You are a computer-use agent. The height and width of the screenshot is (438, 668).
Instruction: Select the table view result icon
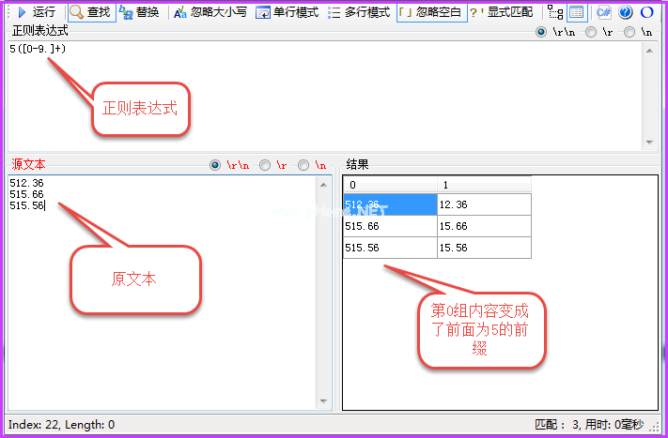pyautogui.click(x=577, y=12)
